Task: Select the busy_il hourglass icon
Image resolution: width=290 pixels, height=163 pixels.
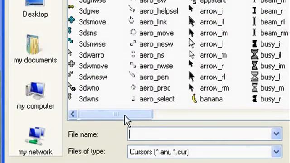Action: [x=255, y=54]
